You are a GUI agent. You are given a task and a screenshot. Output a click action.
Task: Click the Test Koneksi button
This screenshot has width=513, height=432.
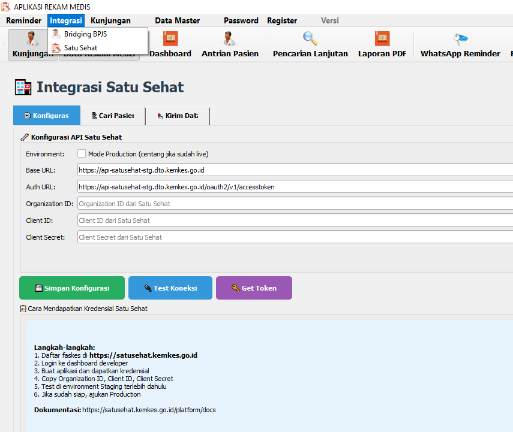[170, 288]
